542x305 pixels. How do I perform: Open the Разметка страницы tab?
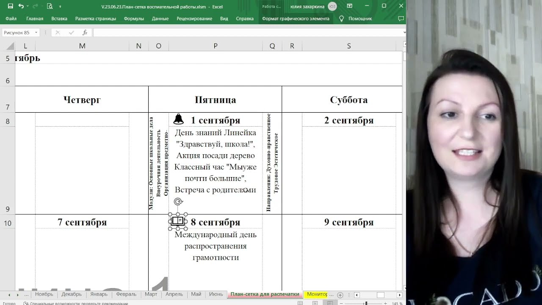[x=96, y=19]
